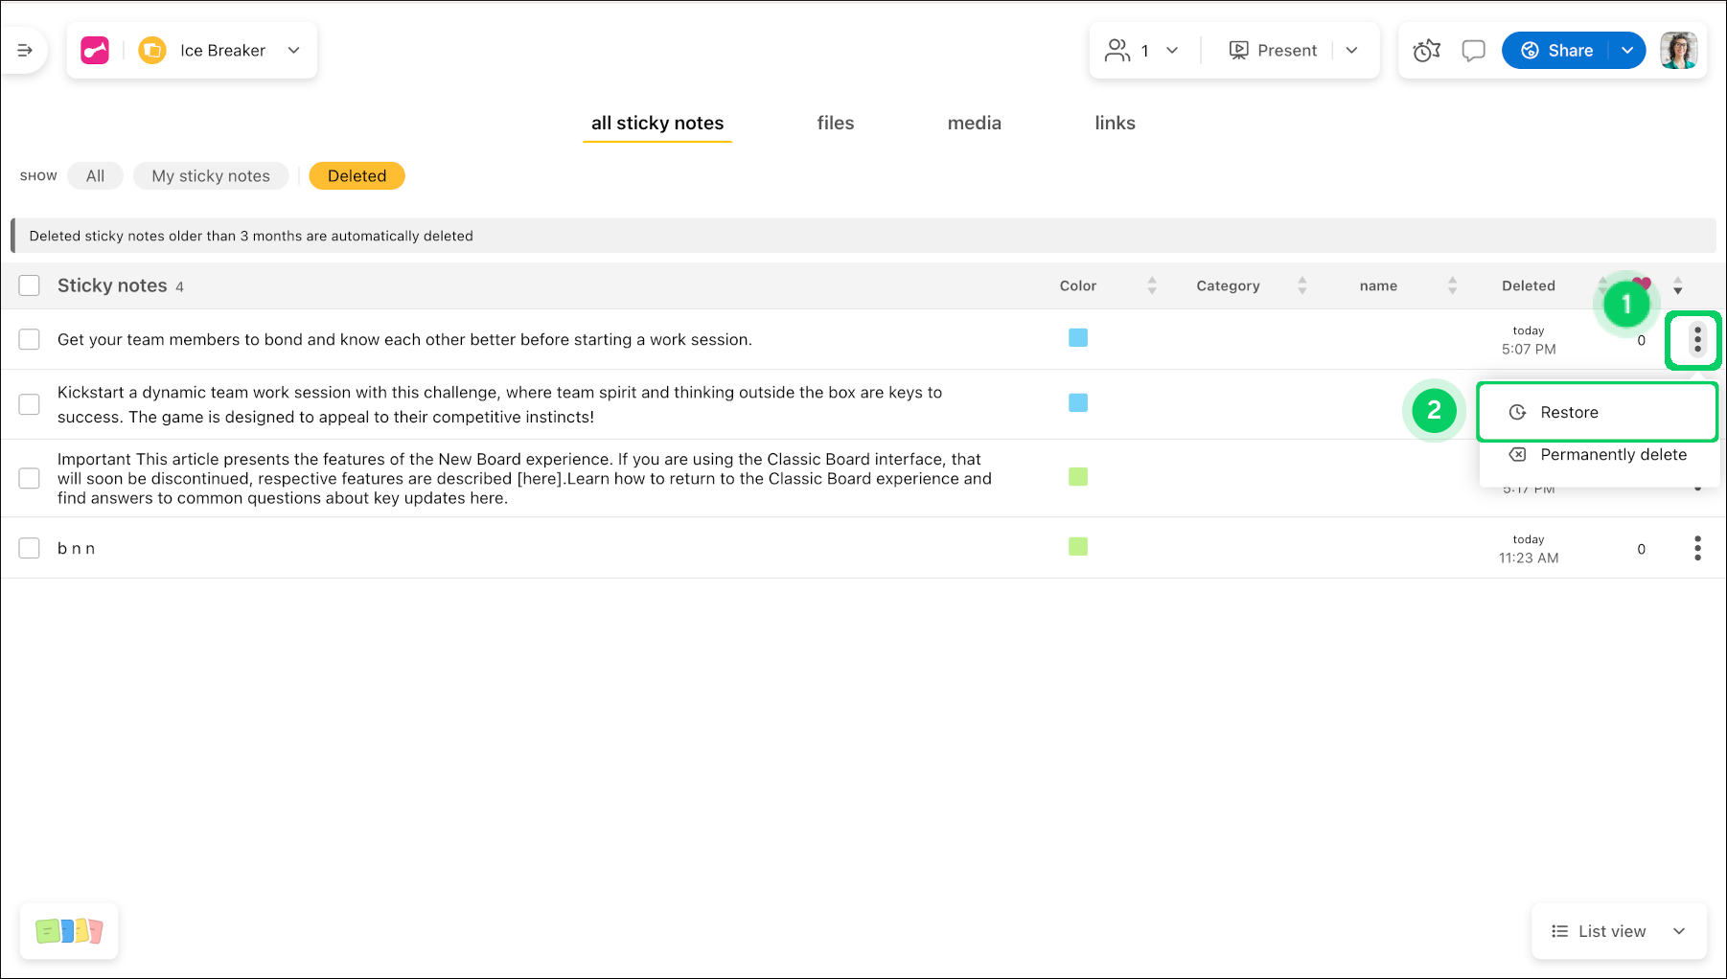The width and height of the screenshot is (1727, 979).
Task: Switch to the files tab
Action: point(835,124)
